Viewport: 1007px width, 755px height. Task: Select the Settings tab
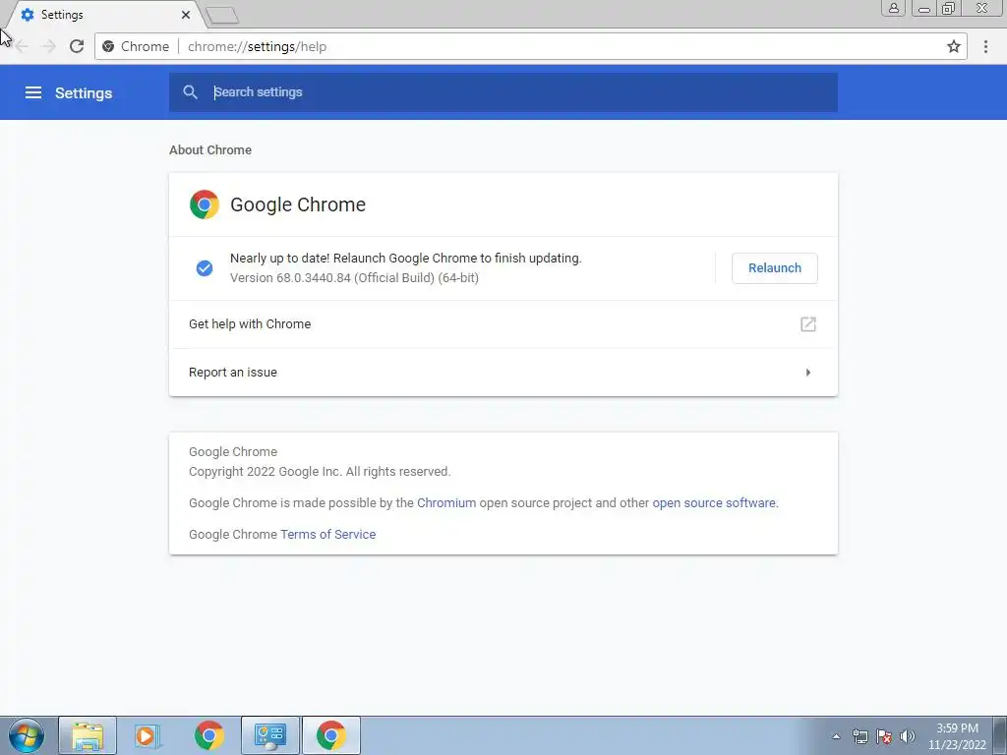102,14
